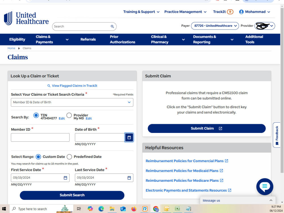The width and height of the screenshot is (284, 213).
Task: Open the Provider dropdown in header
Action: [265, 26]
